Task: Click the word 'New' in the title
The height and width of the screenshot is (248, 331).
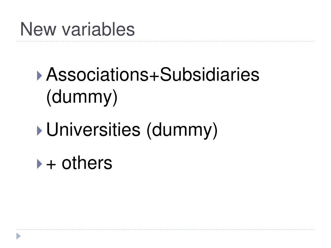Action: [38, 29]
